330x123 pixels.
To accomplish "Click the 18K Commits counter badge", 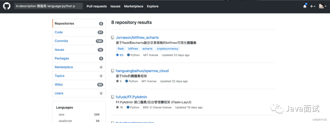I will [x=99, y=41].
